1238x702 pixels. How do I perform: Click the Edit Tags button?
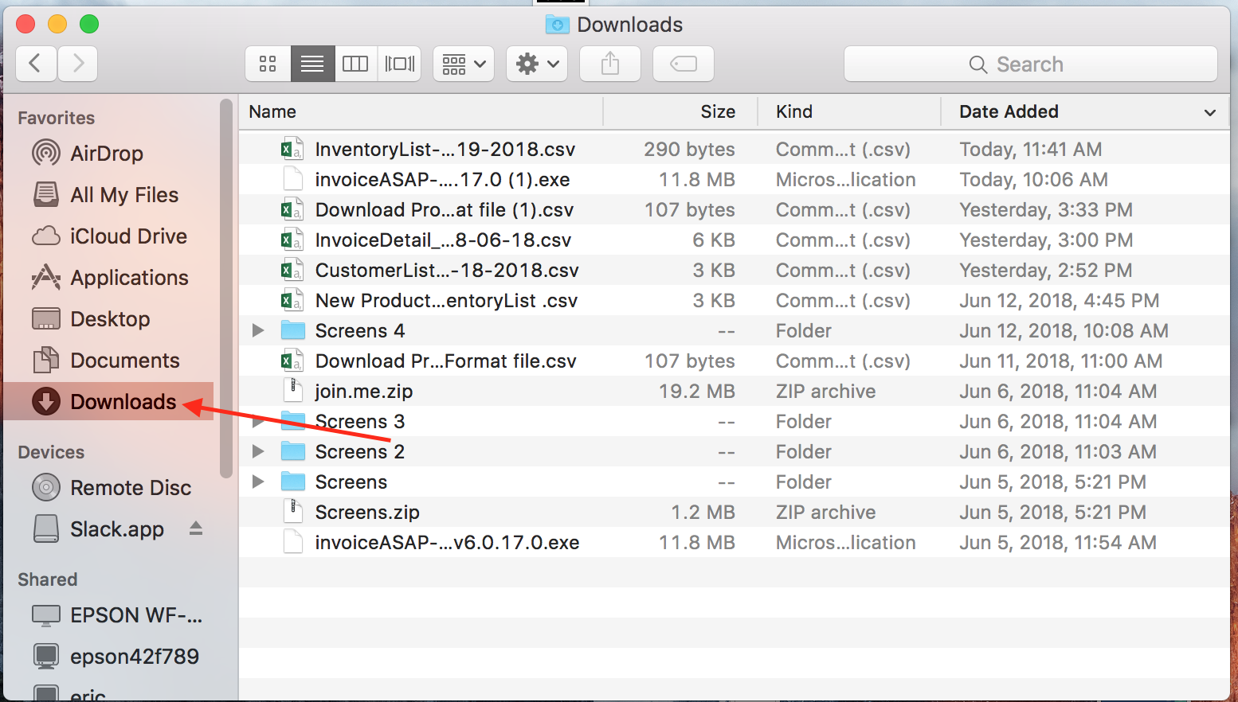tap(684, 64)
